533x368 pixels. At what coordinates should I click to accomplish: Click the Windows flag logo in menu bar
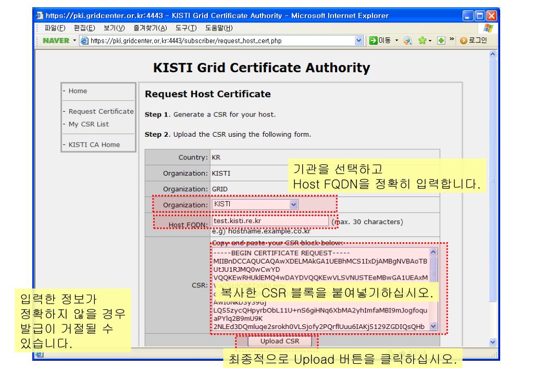coord(488,28)
